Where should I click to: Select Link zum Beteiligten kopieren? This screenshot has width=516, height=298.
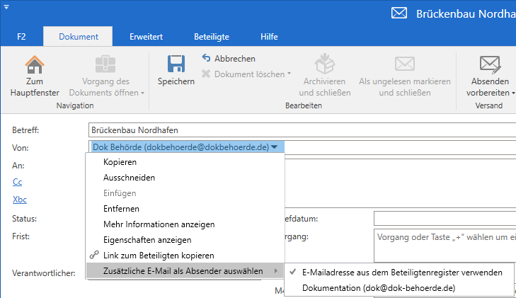point(158,255)
